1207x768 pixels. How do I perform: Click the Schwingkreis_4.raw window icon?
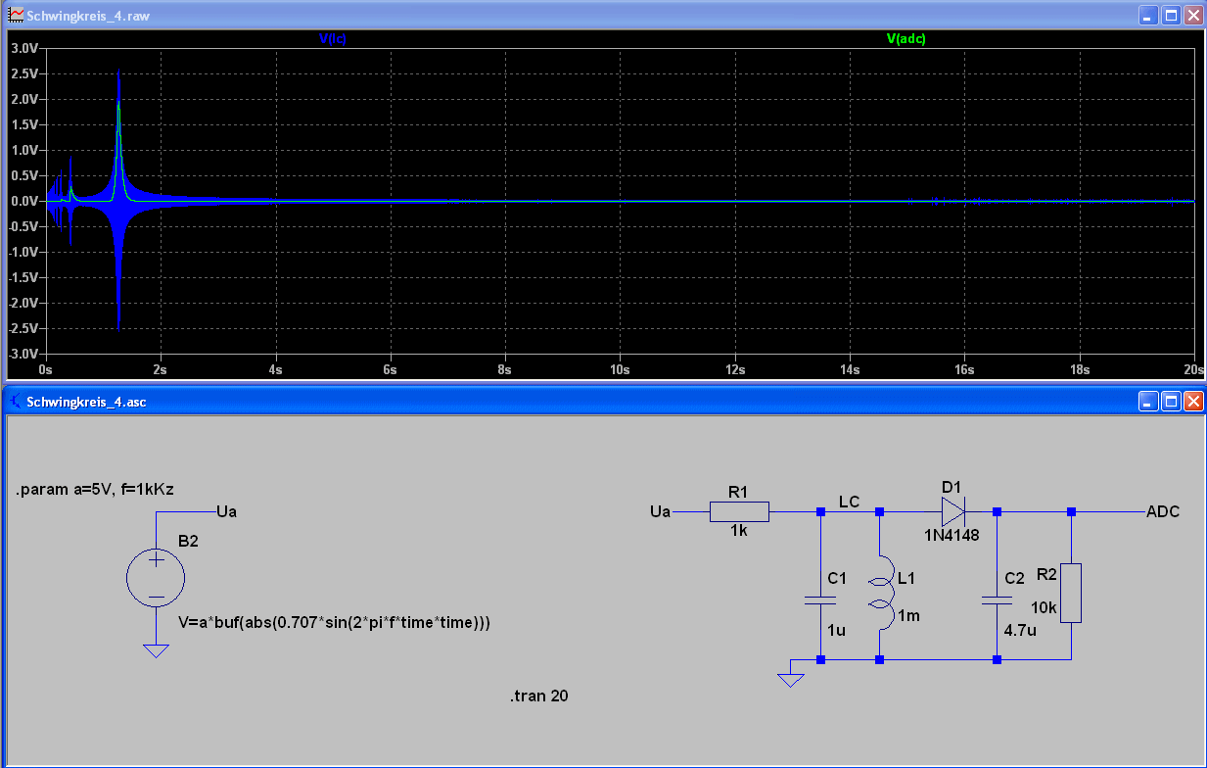[16, 16]
